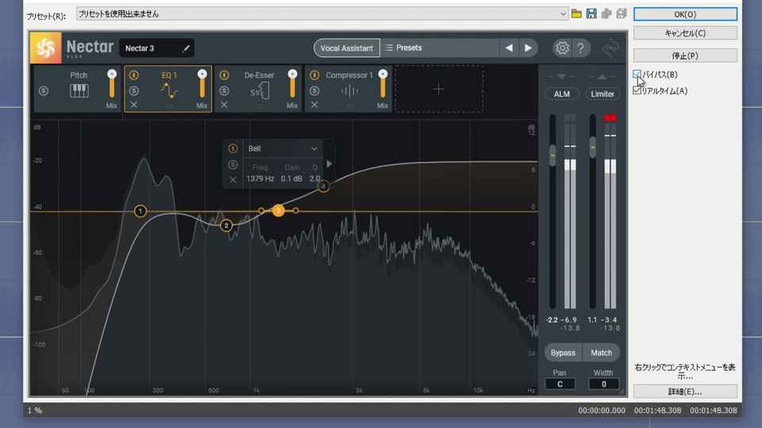Remove the EQ 1 module
Viewport: 762px width, 428px height.
[x=134, y=105]
